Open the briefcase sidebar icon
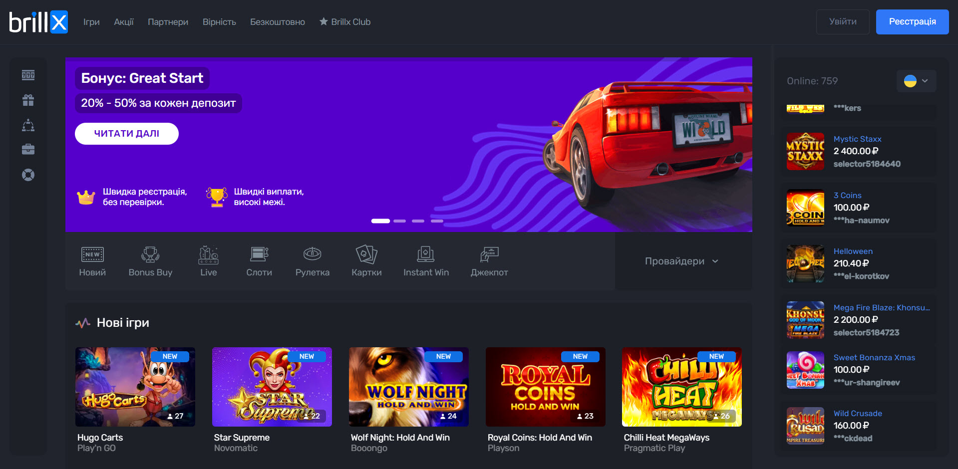Viewport: 958px width, 469px height. tap(28, 150)
